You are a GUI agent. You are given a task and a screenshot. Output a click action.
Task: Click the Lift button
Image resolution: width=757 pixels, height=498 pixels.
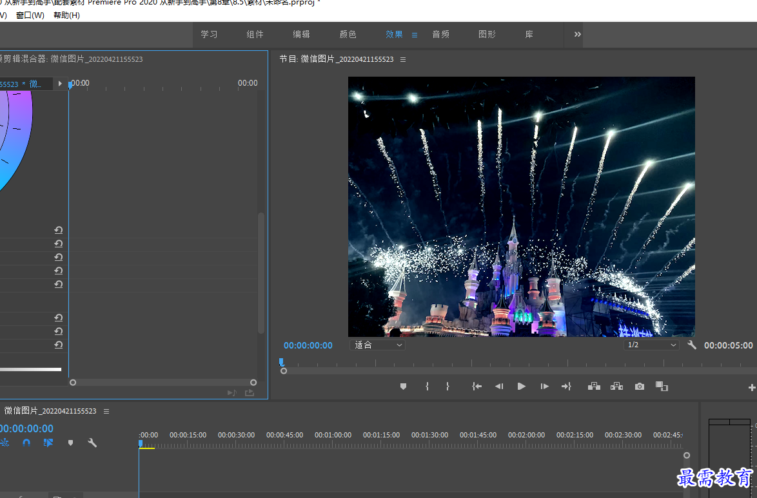click(595, 386)
